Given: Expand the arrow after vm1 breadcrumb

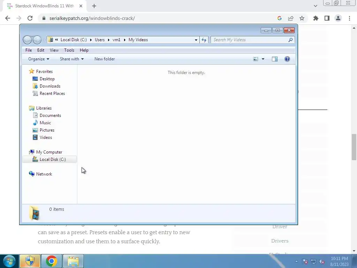Looking at the screenshot, I should click(124, 40).
